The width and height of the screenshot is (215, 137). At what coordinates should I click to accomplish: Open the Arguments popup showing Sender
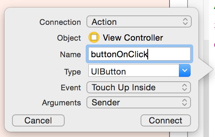[x=139, y=102]
